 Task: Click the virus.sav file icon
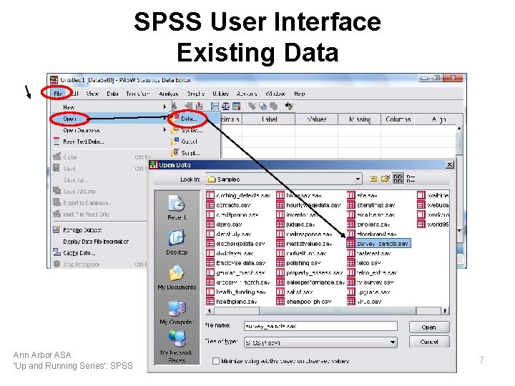tap(351, 302)
